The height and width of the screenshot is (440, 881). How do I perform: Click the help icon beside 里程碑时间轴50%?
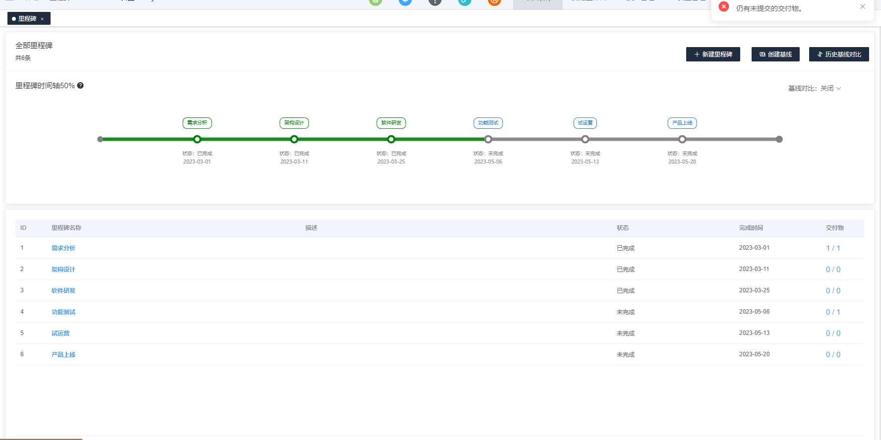(80, 86)
